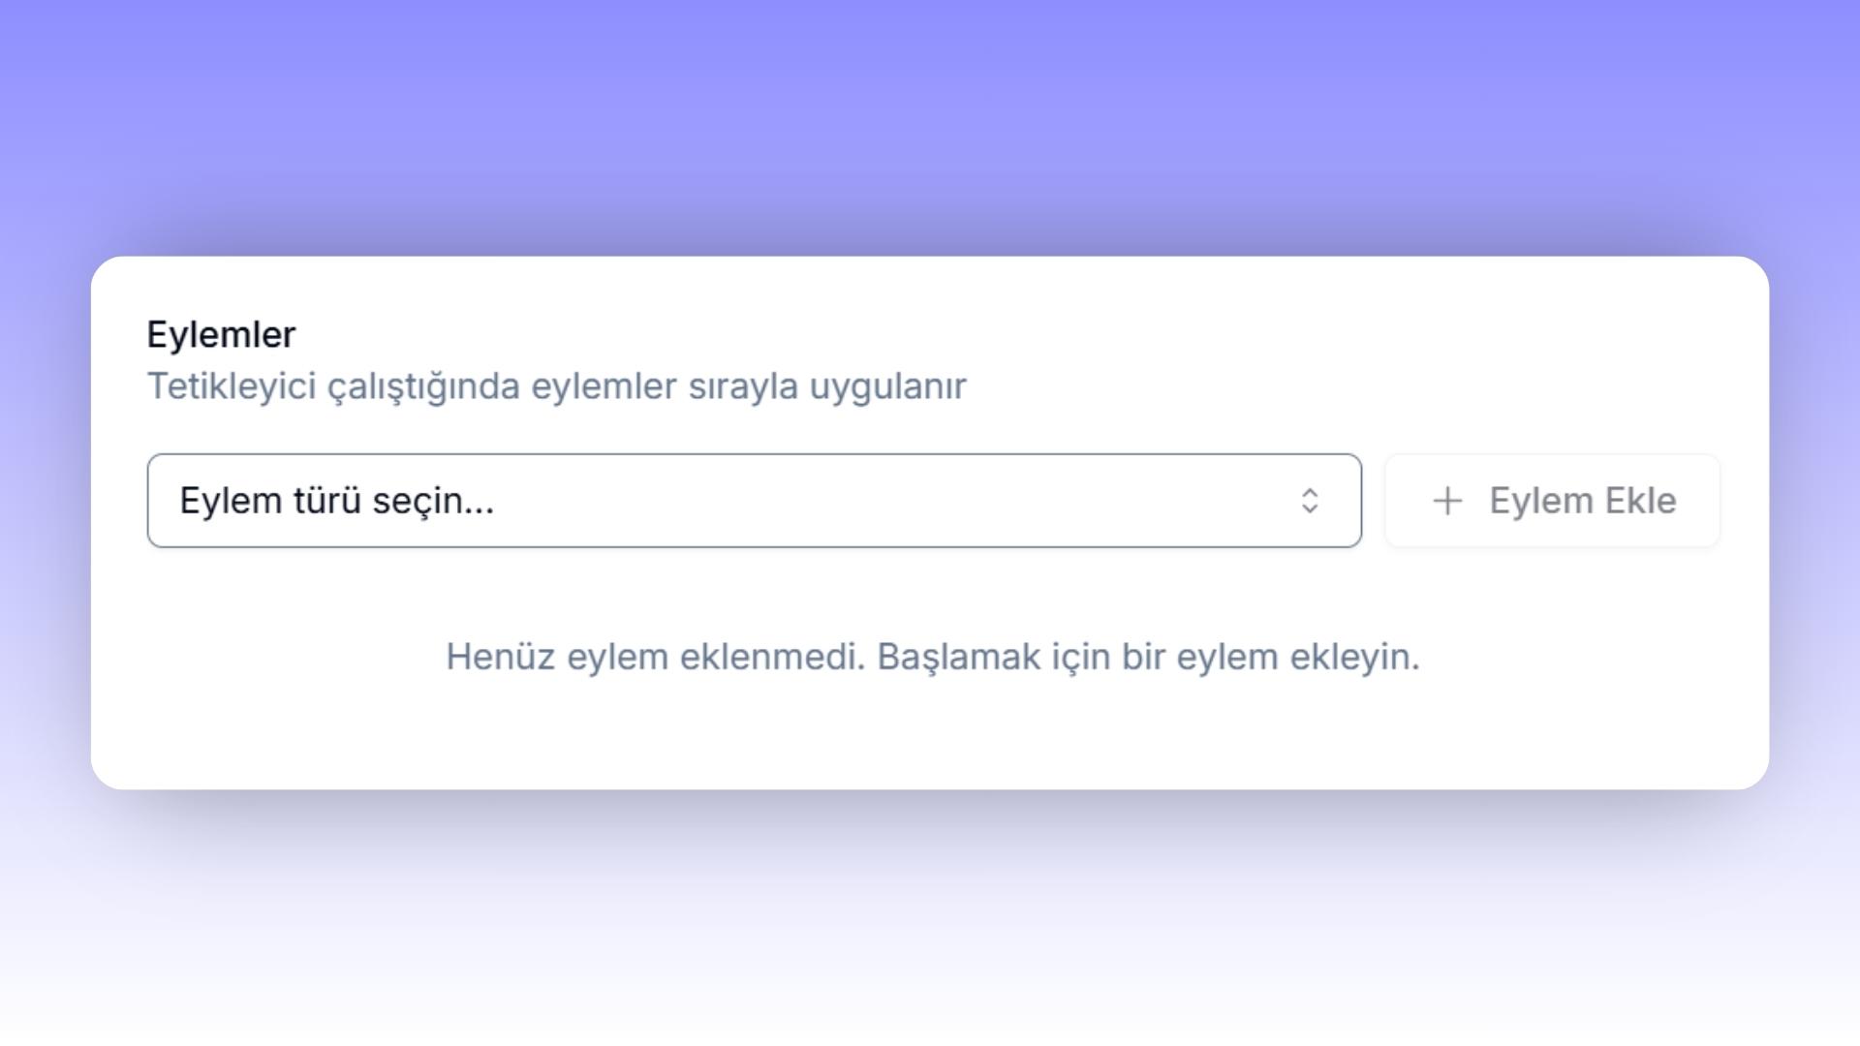Click the "Eylem Ekle" label text
The height and width of the screenshot is (1046, 1860).
1582,501
